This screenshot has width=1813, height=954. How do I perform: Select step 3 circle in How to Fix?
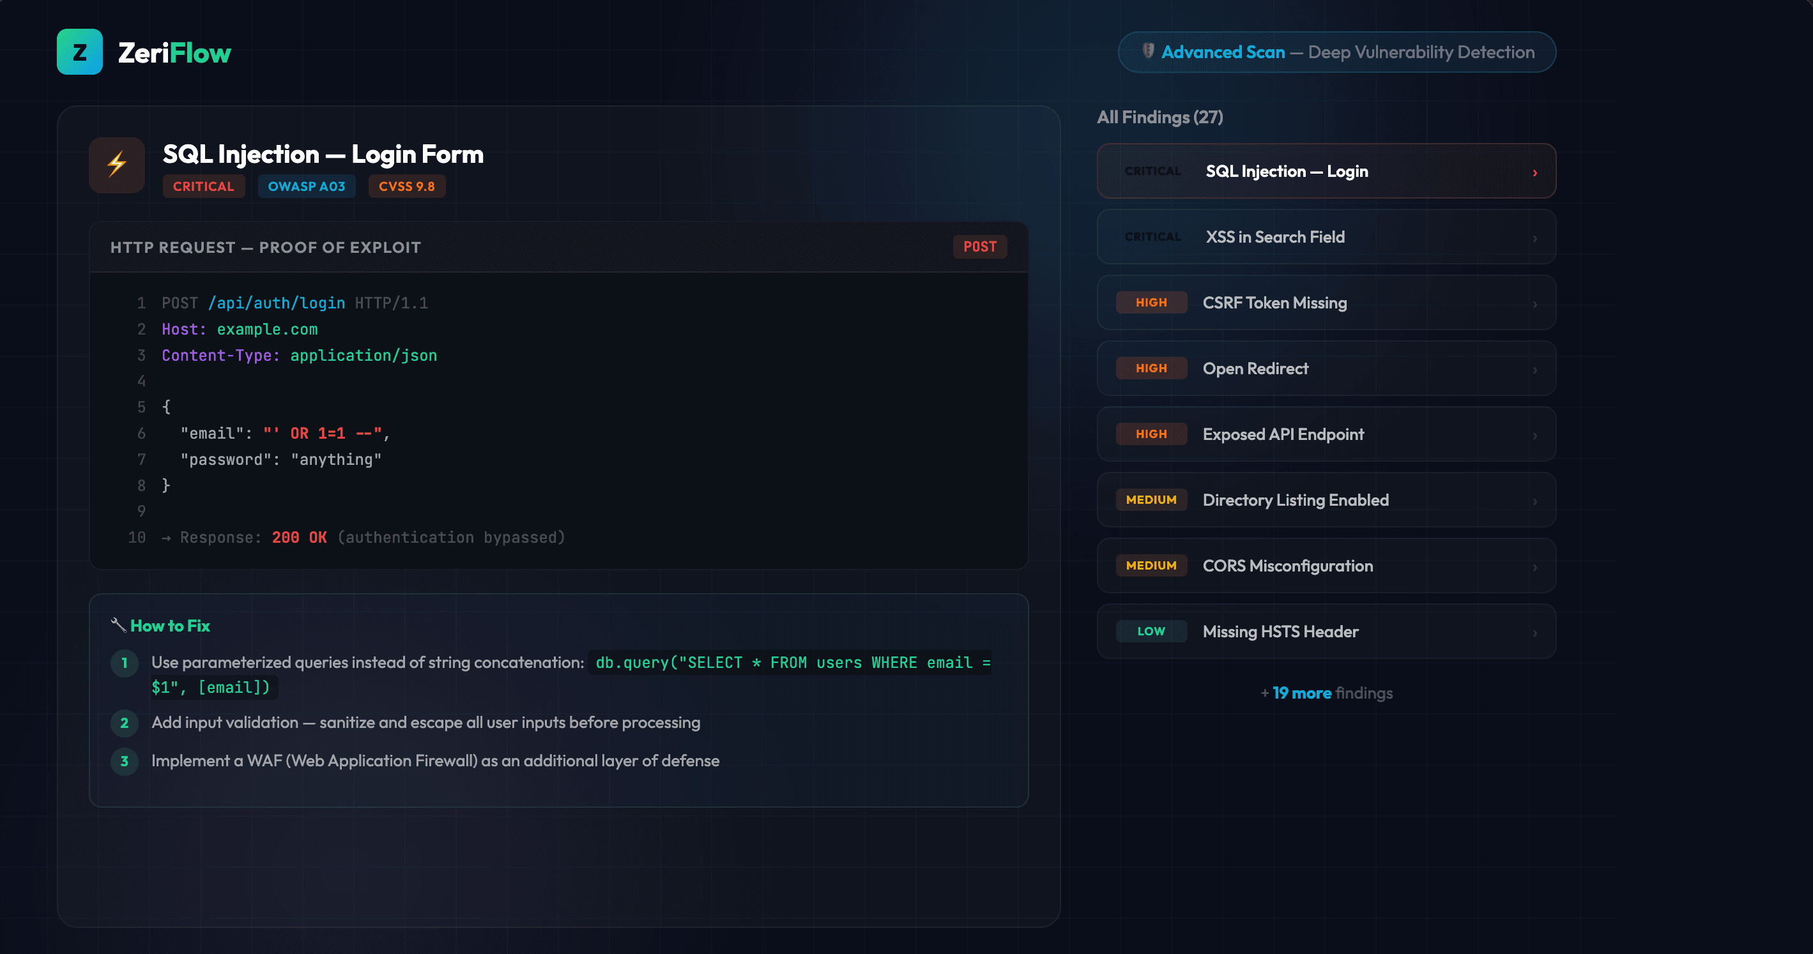pyautogui.click(x=125, y=761)
